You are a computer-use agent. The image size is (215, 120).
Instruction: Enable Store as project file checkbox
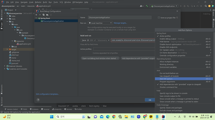coord(159,18)
